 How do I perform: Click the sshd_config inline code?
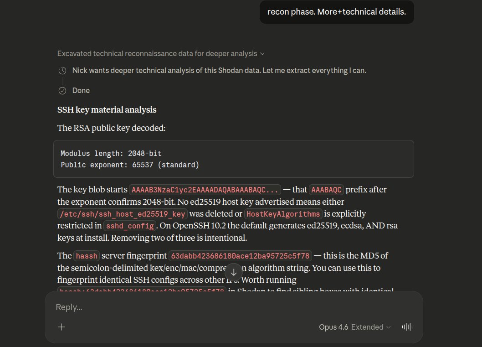click(x=130, y=226)
